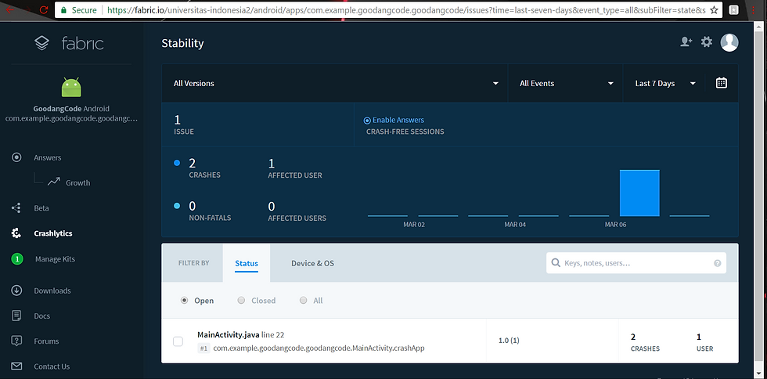The height and width of the screenshot is (379, 767).
Task: Open Contact Us link in sidebar
Action: click(52, 366)
